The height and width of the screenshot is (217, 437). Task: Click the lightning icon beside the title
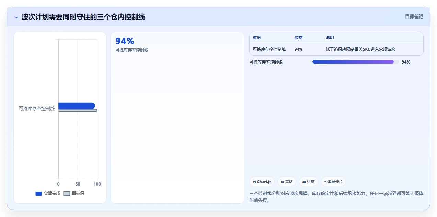pyautogui.click(x=16, y=17)
